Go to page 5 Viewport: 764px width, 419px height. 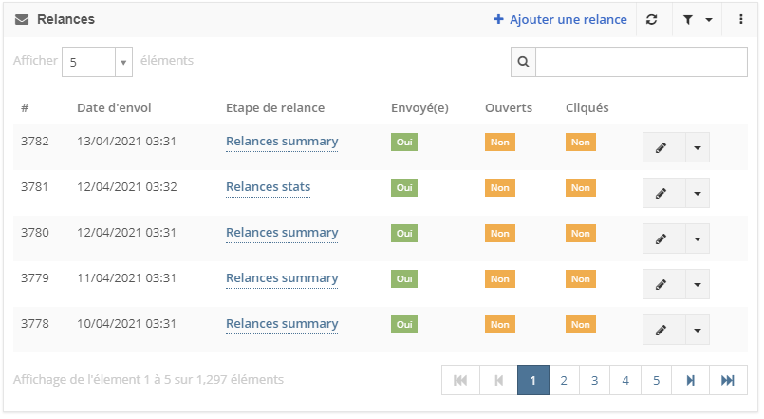[657, 380]
